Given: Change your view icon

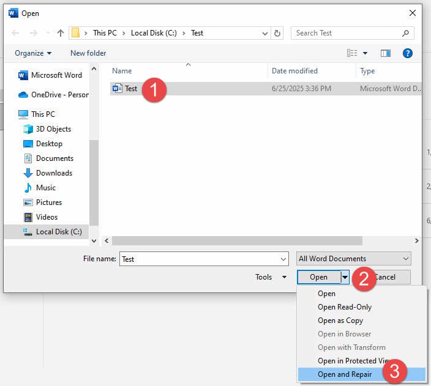Looking at the screenshot, I should (x=352, y=53).
